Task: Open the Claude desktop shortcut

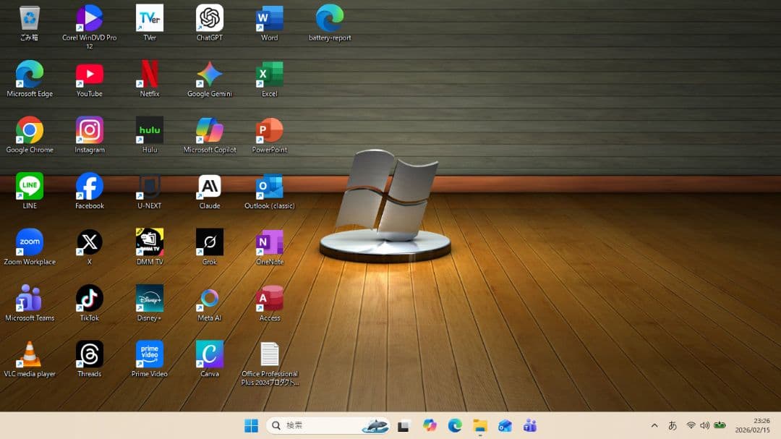Action: click(x=210, y=187)
